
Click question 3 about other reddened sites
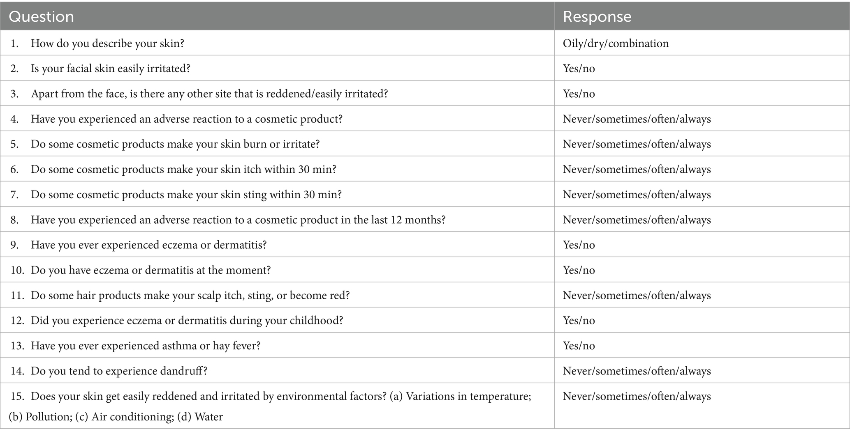(x=209, y=94)
